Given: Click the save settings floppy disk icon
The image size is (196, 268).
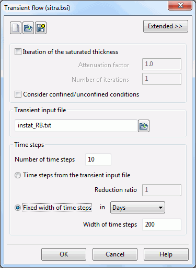Looking at the screenshot, I should coord(41,28).
